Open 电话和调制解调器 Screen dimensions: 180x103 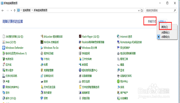click(128, 53)
